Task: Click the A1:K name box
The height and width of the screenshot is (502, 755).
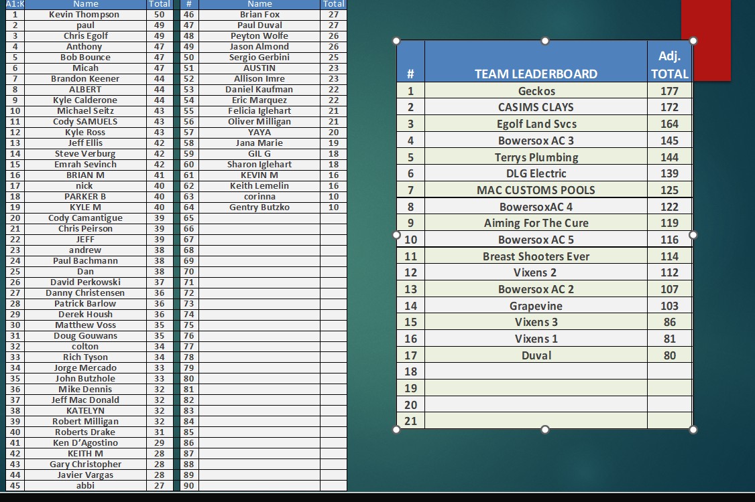Action: tap(14, 4)
